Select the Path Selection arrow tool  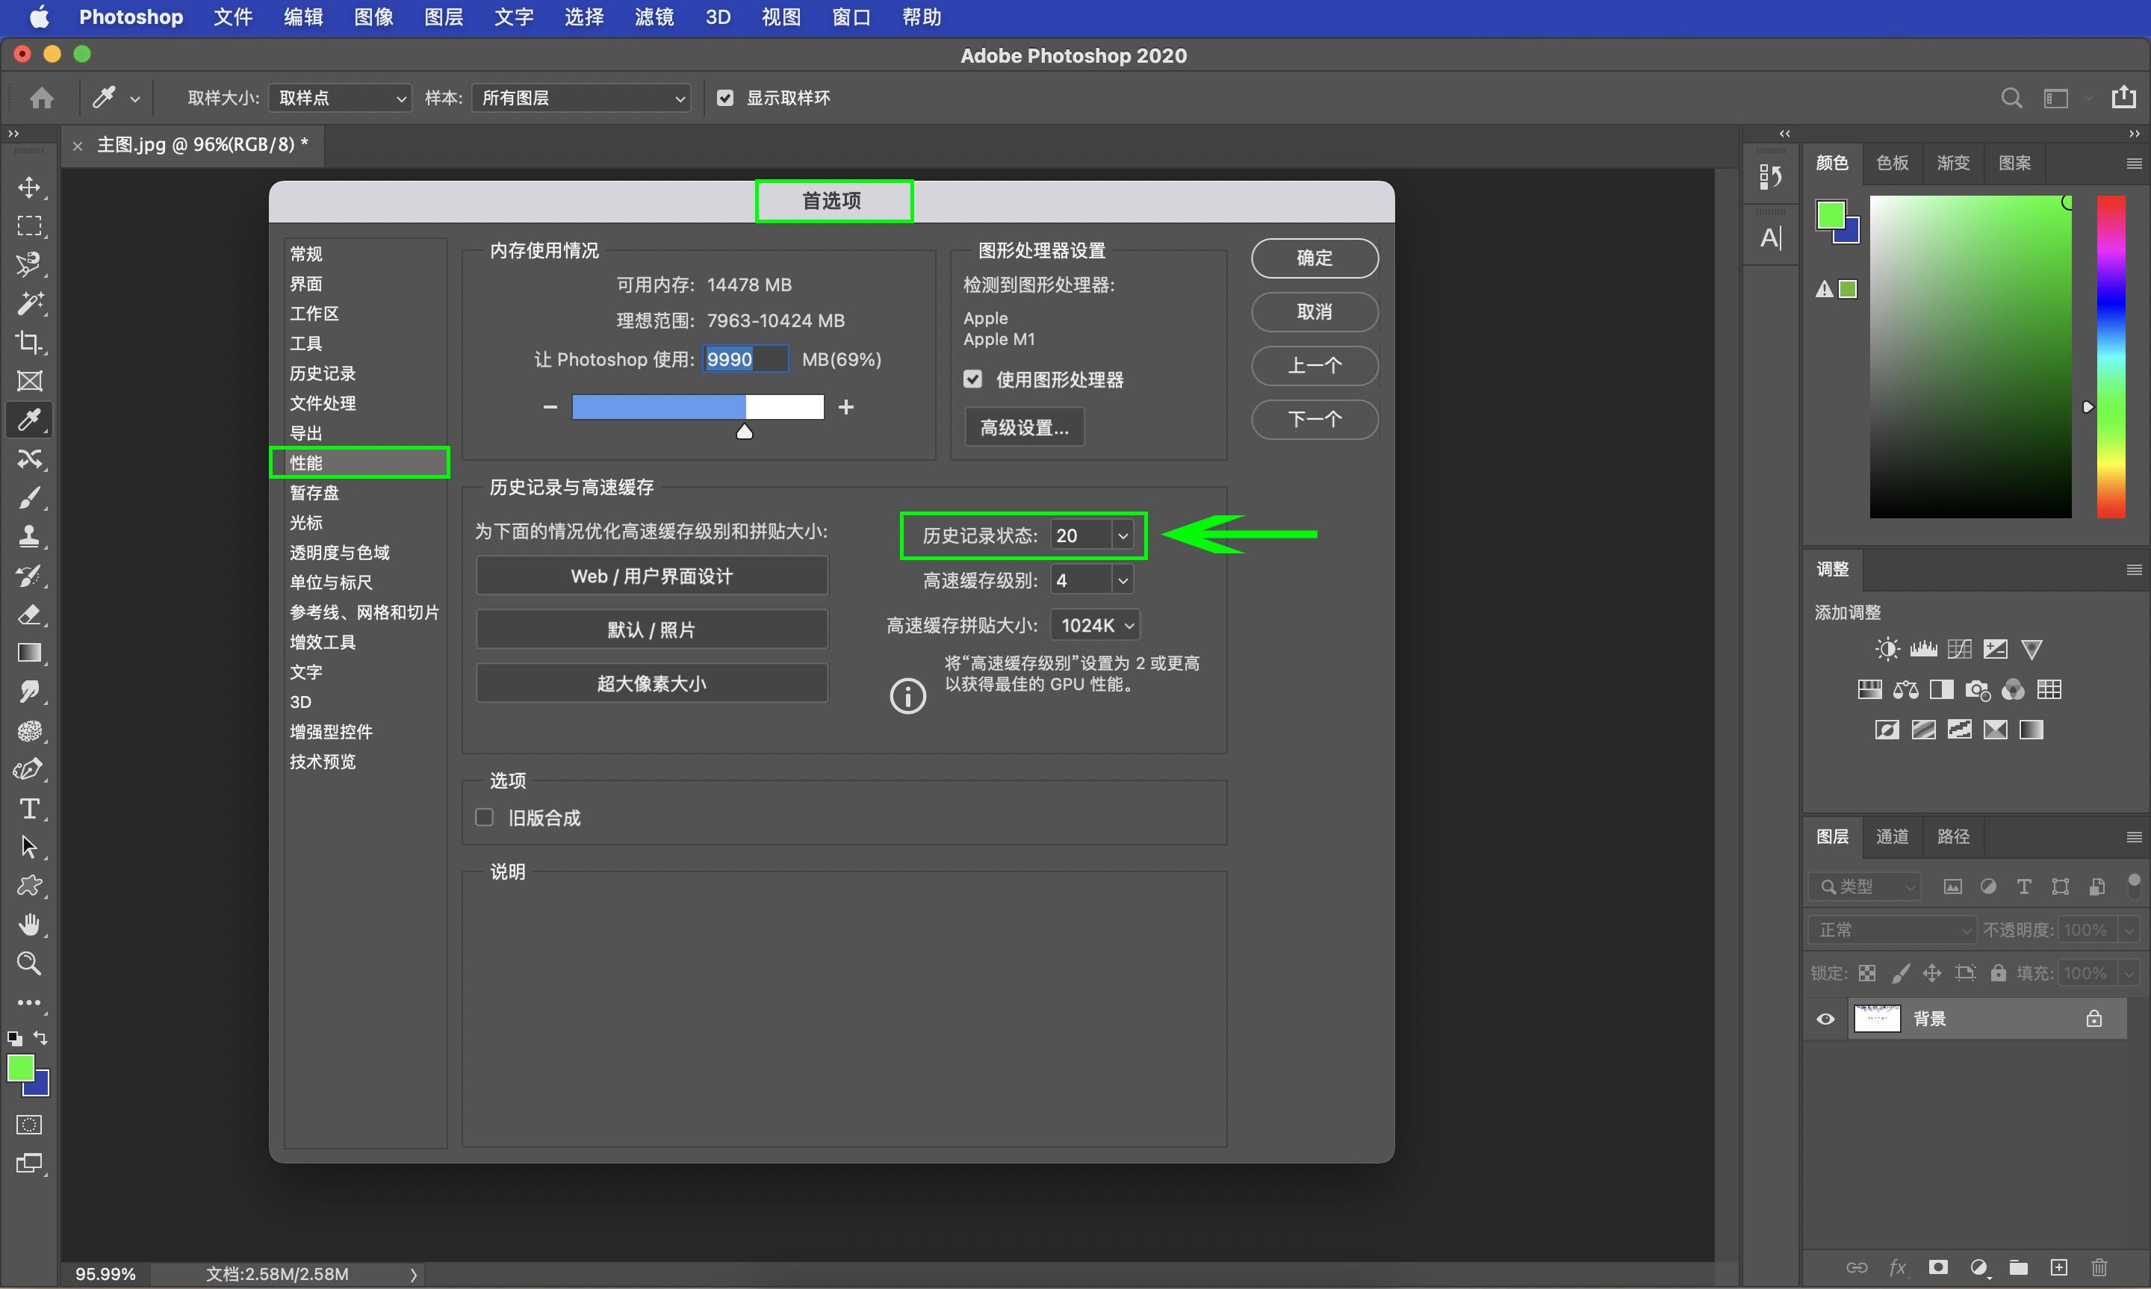[x=30, y=847]
